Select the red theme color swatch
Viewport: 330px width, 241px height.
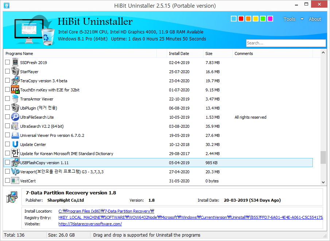[x=241, y=19]
